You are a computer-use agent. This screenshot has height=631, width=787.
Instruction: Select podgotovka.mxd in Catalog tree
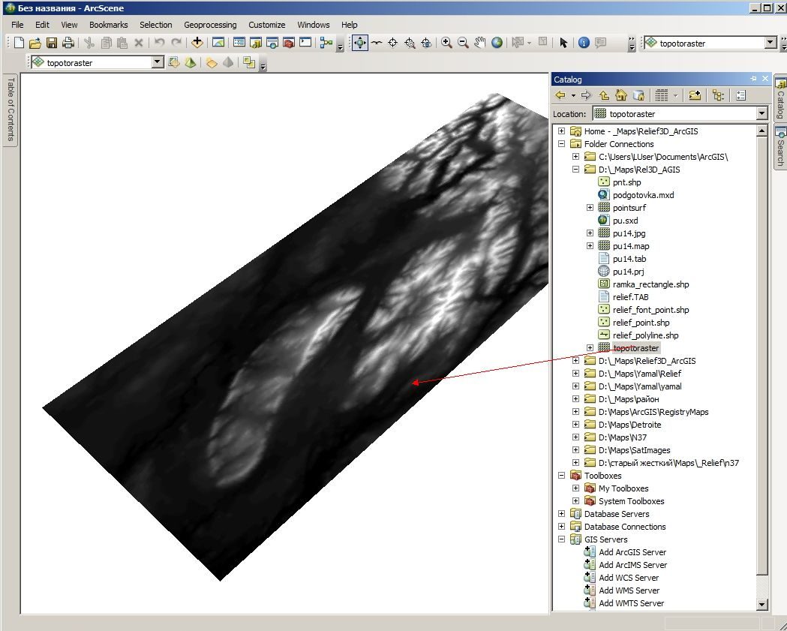pyautogui.click(x=643, y=195)
